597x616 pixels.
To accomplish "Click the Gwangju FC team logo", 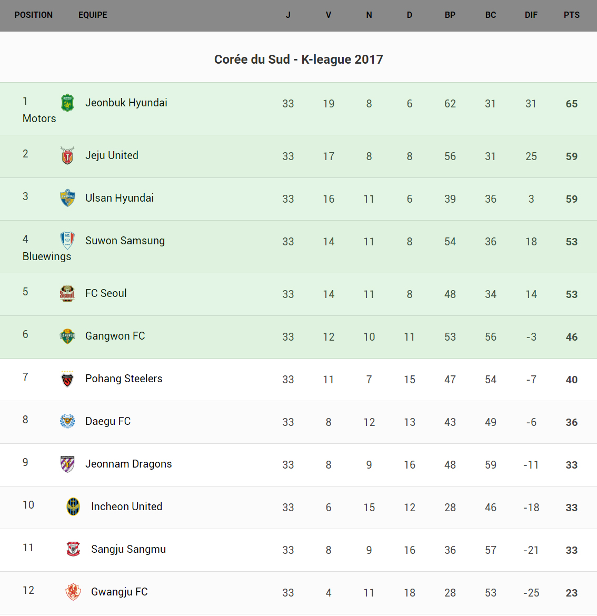I will pyautogui.click(x=73, y=592).
